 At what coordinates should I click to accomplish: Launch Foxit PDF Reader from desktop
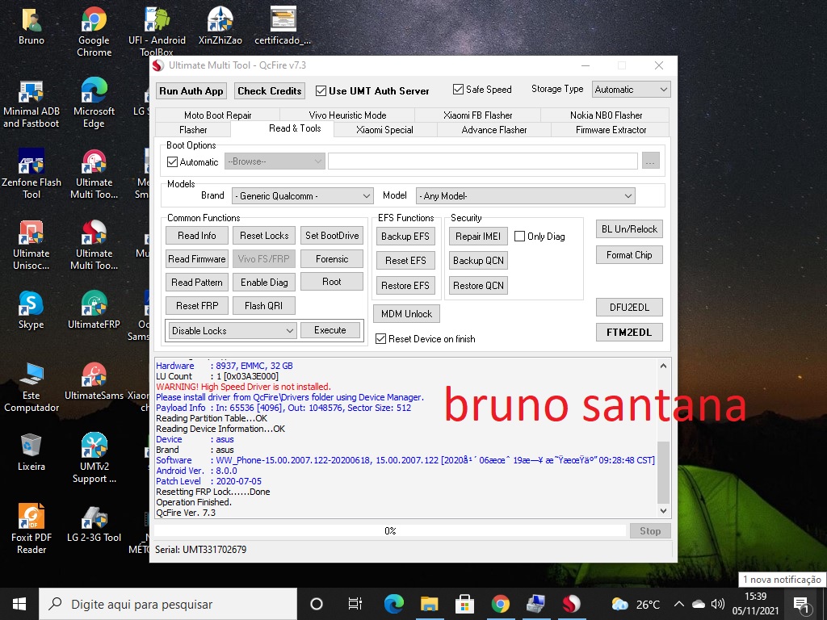[x=31, y=529]
